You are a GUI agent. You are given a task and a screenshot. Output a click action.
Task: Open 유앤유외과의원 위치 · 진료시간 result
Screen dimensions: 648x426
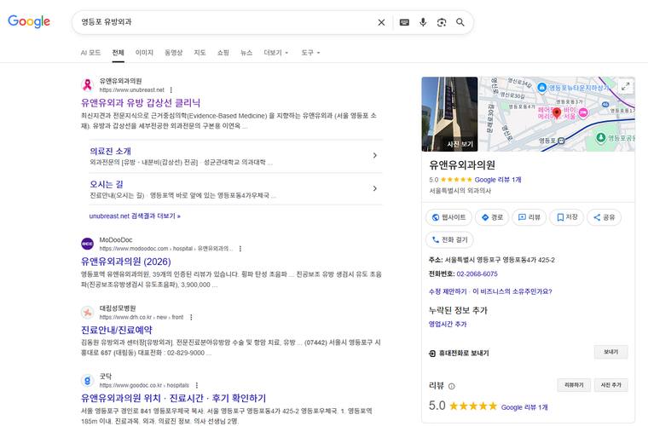point(174,399)
